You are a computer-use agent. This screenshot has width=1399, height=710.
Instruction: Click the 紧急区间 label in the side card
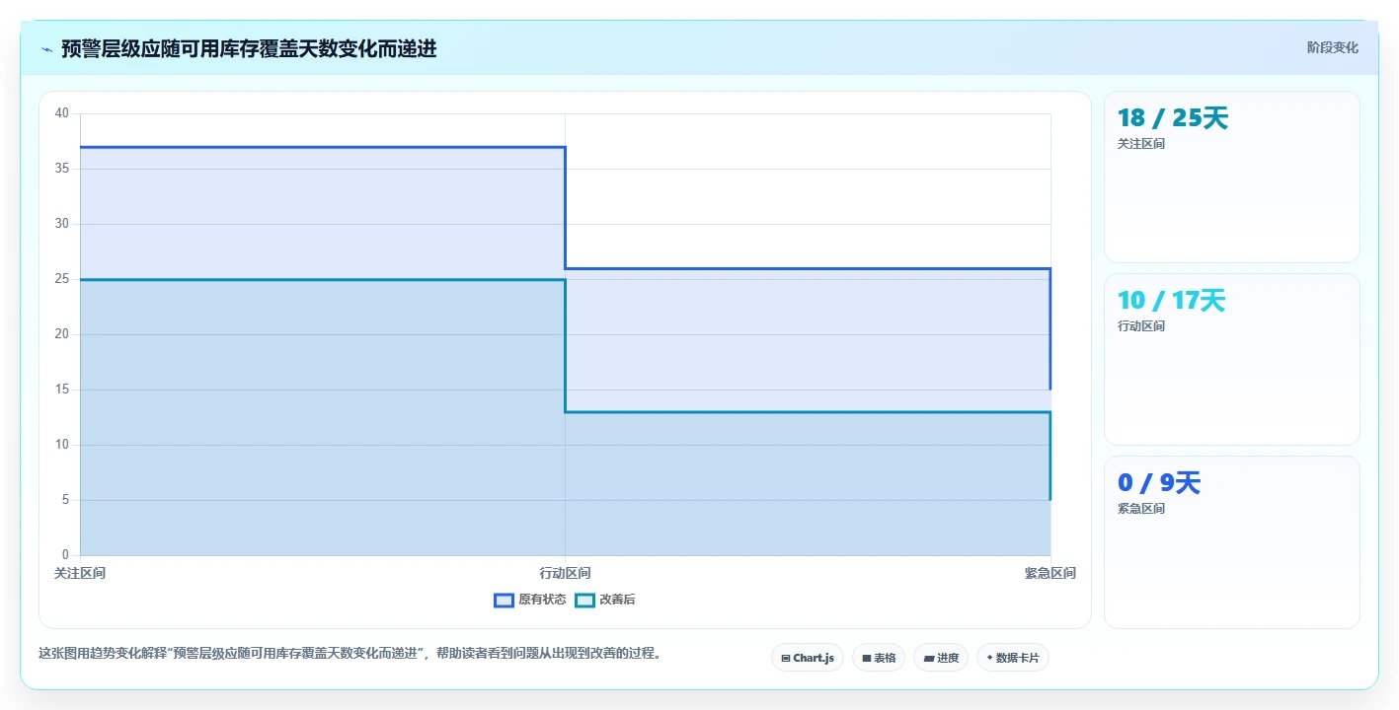[1141, 509]
